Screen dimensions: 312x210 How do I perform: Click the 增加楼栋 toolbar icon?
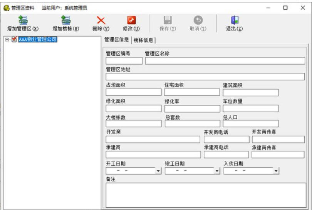click(66, 20)
